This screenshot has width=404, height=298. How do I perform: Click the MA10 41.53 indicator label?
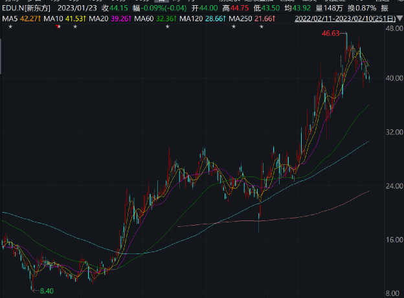65,19
